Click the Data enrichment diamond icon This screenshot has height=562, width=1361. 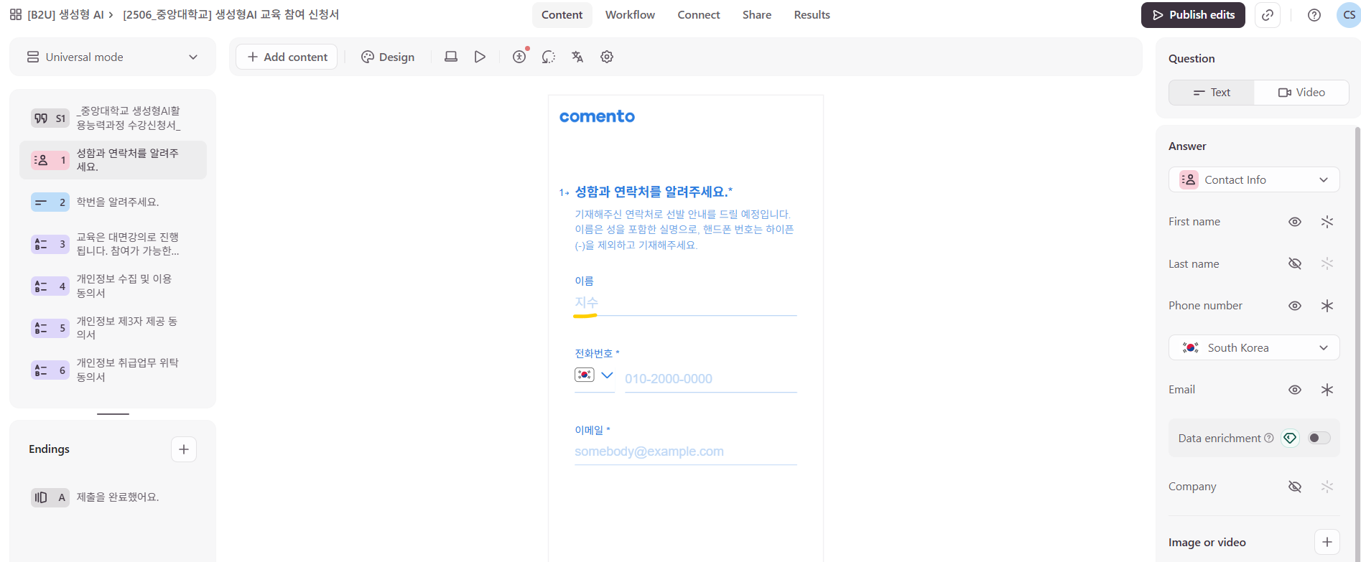click(x=1290, y=438)
